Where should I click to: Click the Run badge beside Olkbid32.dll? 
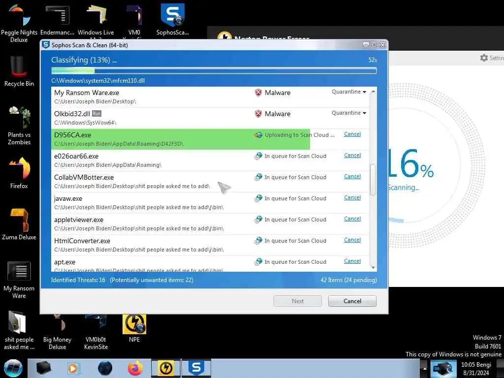coord(96,114)
